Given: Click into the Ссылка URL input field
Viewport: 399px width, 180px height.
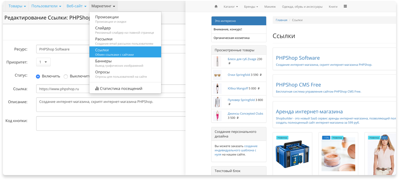Looking at the screenshot, I should [111, 89].
